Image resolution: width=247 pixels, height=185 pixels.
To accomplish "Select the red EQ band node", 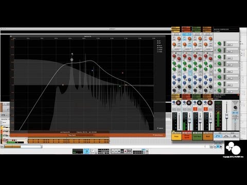I will click(122, 73).
